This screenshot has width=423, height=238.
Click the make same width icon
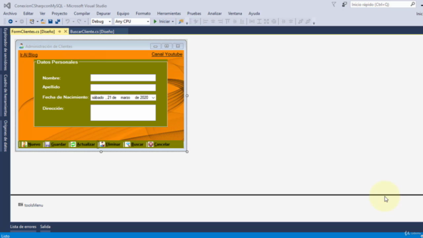pos(252,21)
